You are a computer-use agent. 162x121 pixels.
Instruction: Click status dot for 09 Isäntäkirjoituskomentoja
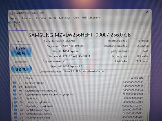[15, 114]
